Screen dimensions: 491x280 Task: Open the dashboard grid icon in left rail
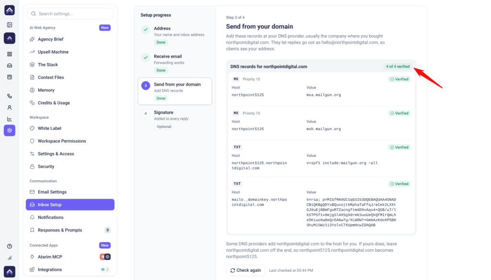pyautogui.click(x=10, y=54)
